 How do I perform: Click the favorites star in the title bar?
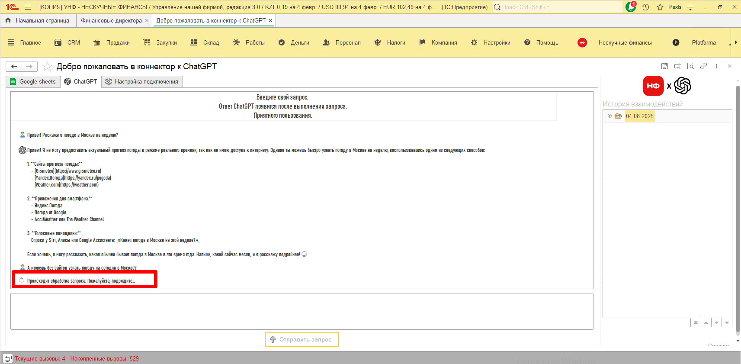[660, 7]
